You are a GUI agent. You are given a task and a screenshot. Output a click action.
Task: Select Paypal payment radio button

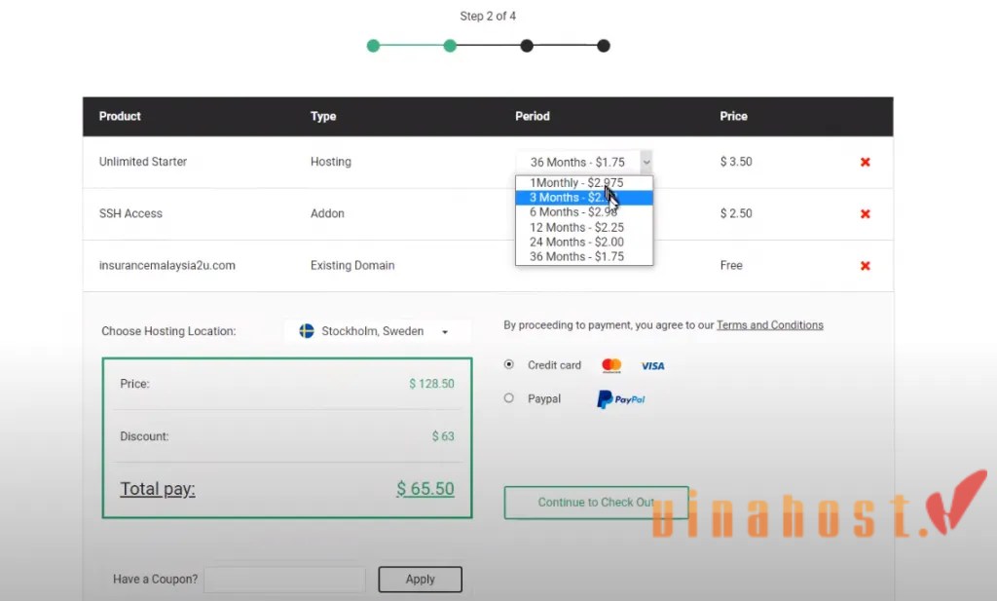point(509,398)
